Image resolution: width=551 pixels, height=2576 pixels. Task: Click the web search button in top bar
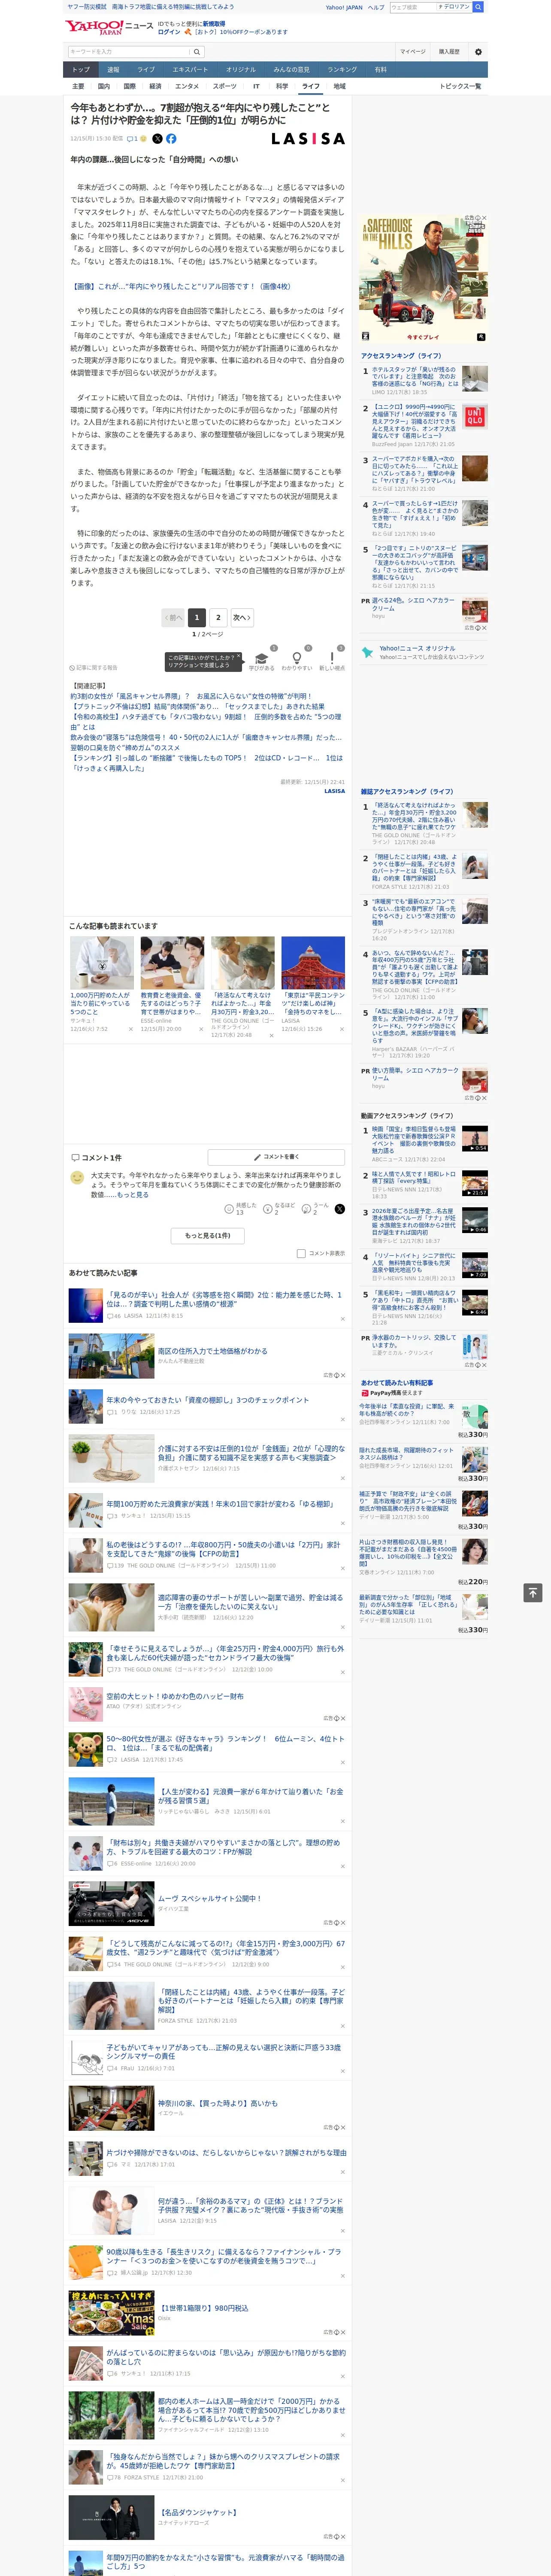click(x=478, y=7)
